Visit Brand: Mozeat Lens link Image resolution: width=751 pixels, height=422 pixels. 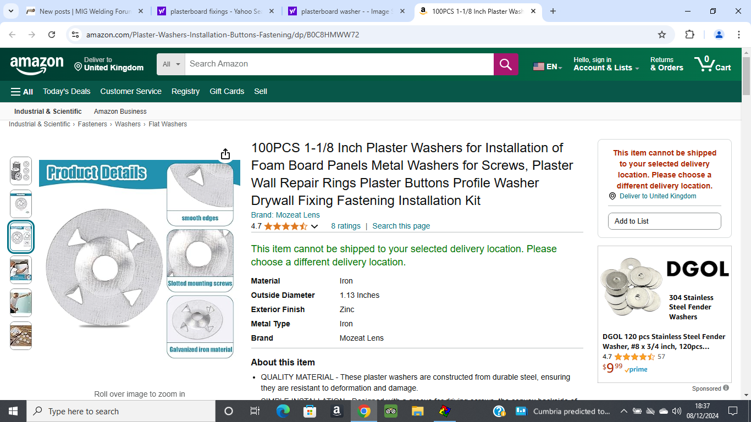[x=285, y=215]
